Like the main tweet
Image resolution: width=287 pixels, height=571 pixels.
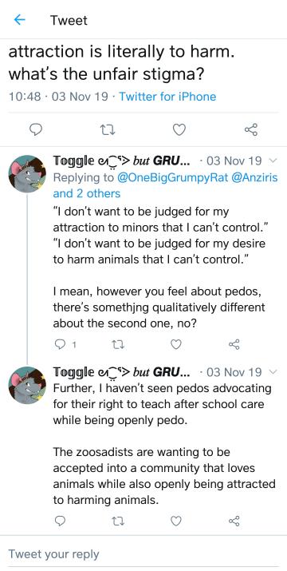point(179,129)
